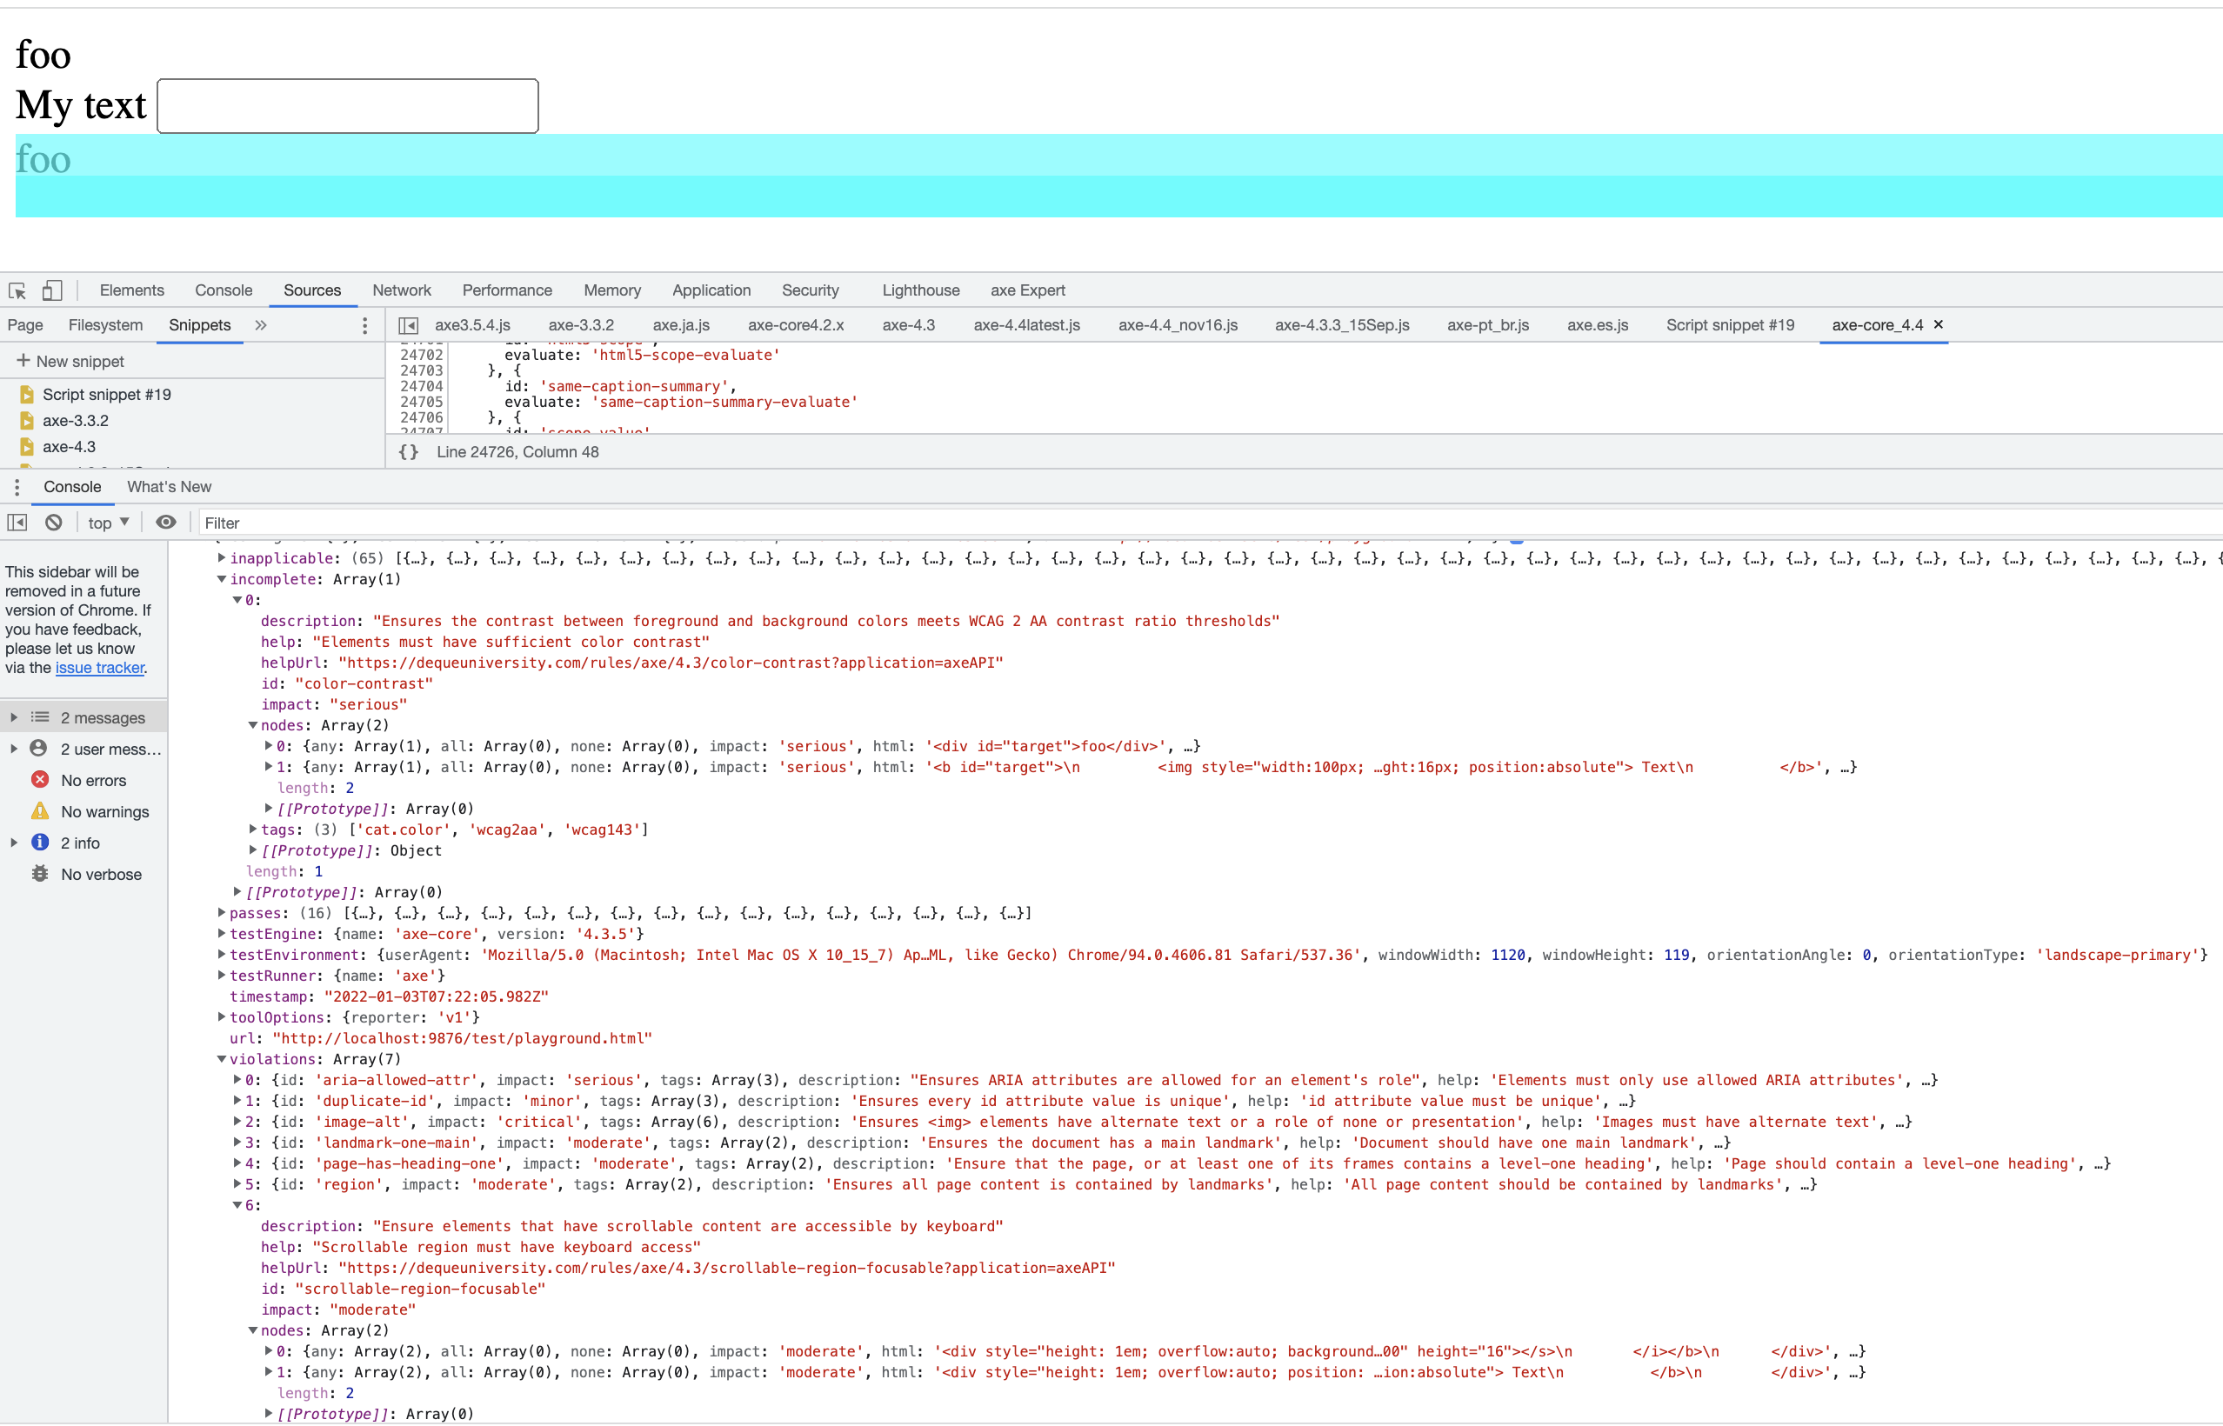Open the Script snippet #19 file
Viewport: 2223px width, 1426px height.
point(106,394)
